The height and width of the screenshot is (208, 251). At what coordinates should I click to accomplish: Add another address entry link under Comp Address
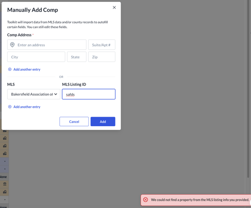[x=27, y=69]
